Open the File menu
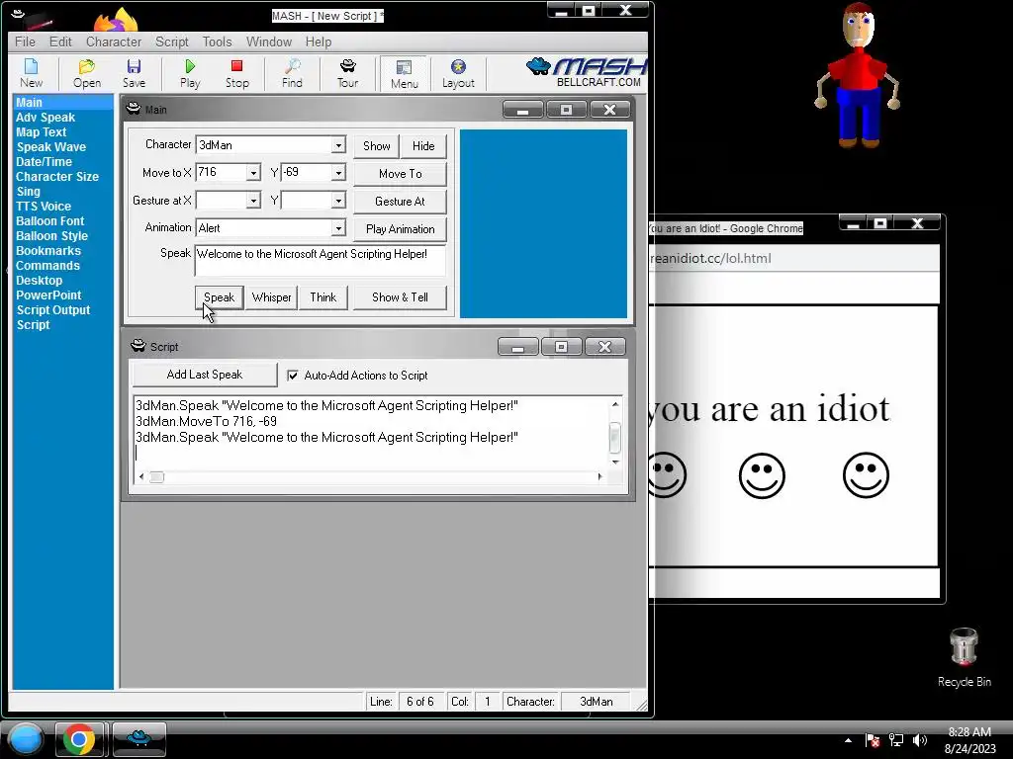The width and height of the screenshot is (1013, 759). pos(25,42)
